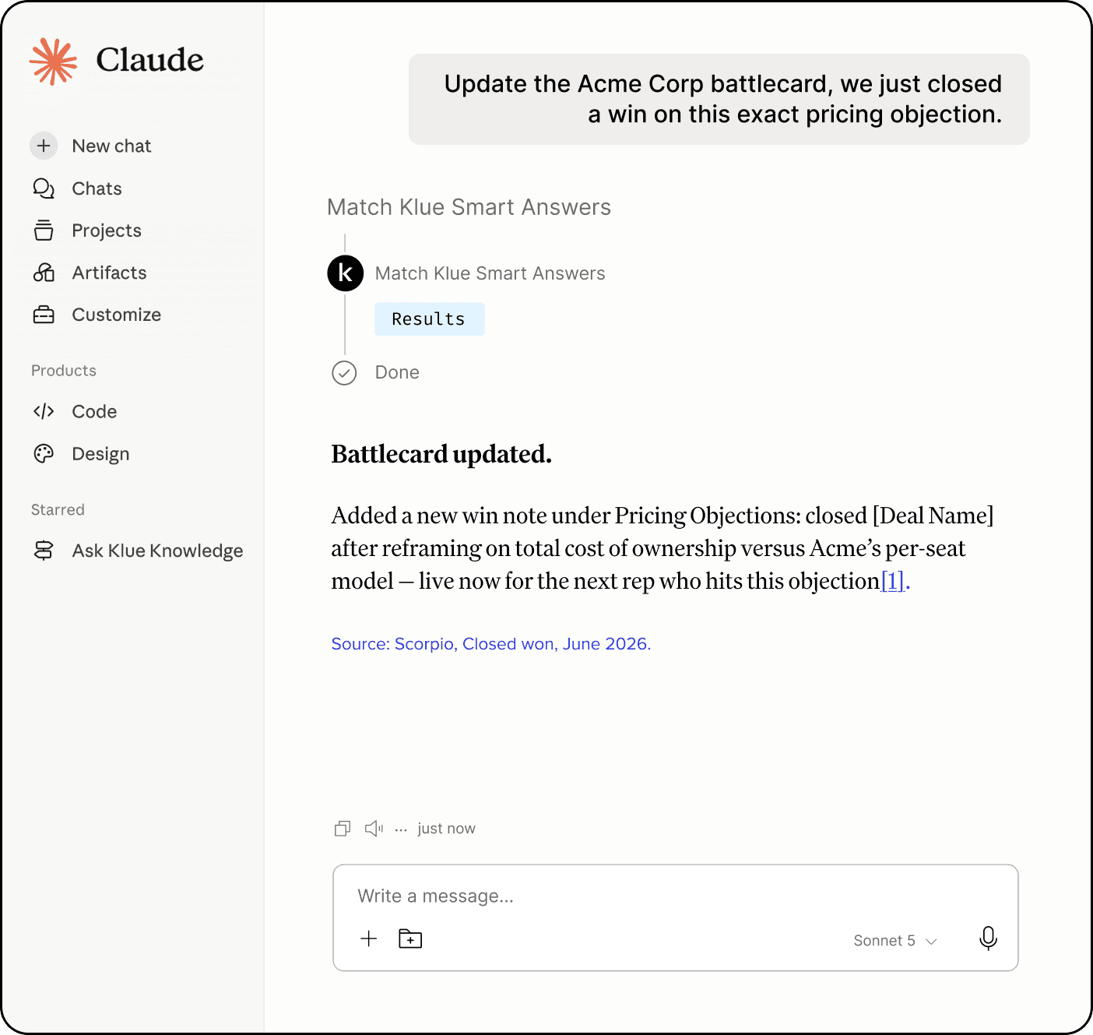
Task: Open the Customize briefcase icon
Action: pos(44,315)
